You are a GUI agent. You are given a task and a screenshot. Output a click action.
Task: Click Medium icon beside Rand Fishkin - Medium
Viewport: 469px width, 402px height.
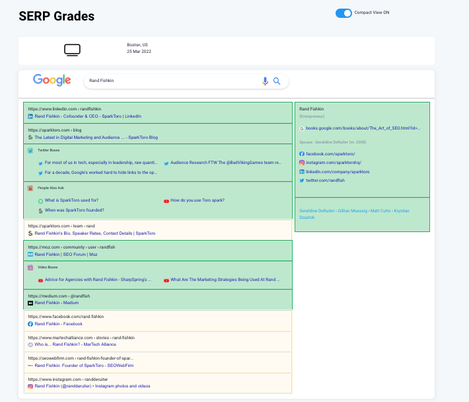coord(30,303)
